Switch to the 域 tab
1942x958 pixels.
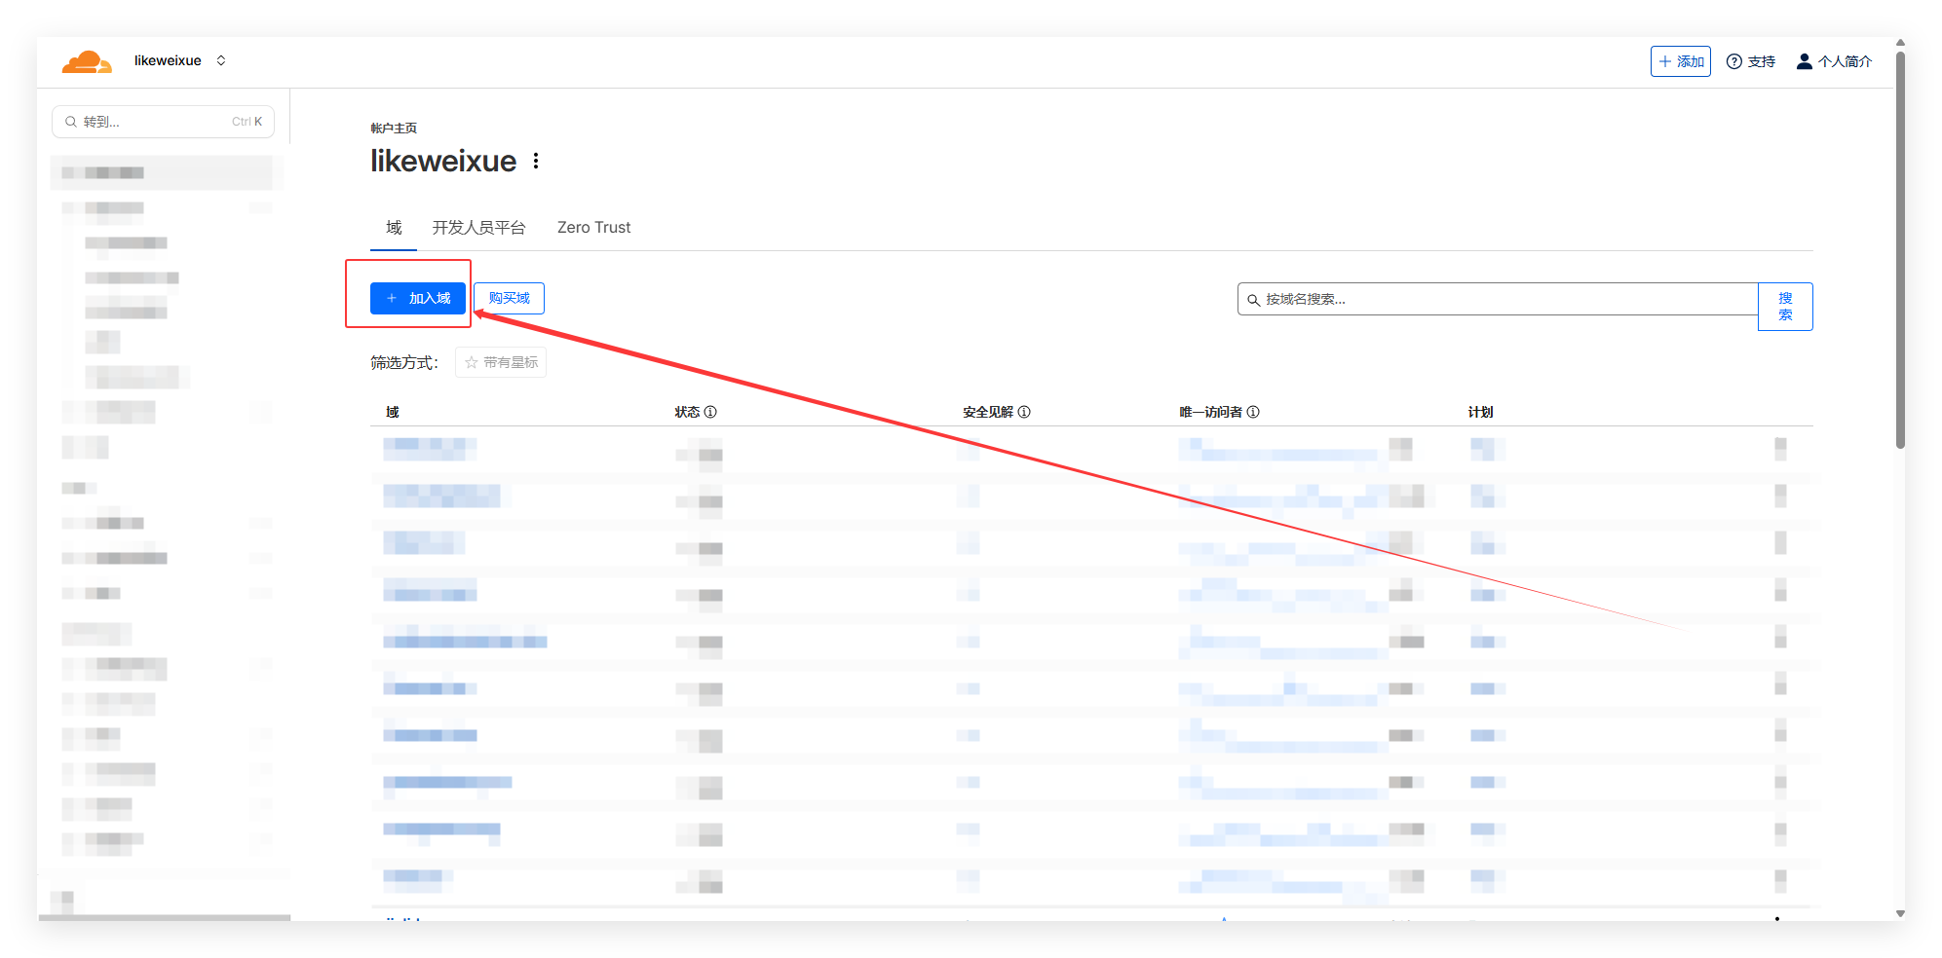click(394, 228)
